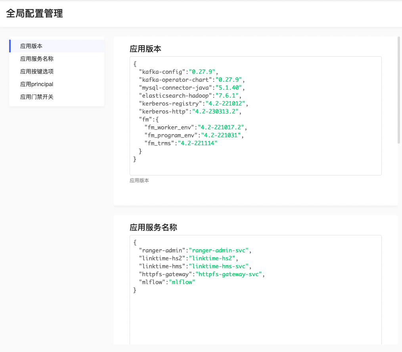This screenshot has width=402, height=352.
Task: Jump to 应用principal section
Action: coord(57,84)
